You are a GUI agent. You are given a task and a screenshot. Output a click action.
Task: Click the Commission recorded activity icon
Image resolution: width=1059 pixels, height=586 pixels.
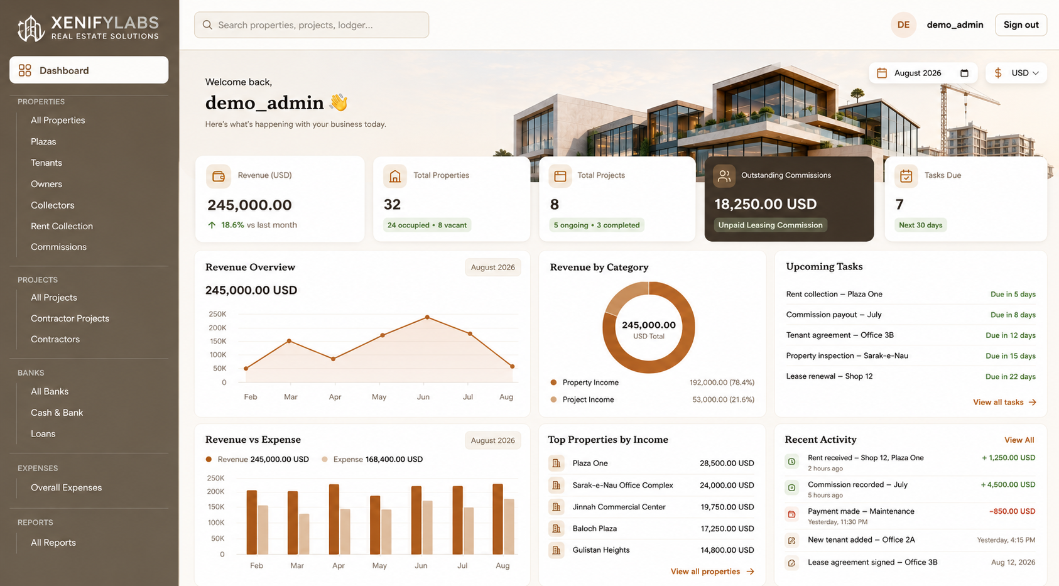click(x=792, y=487)
